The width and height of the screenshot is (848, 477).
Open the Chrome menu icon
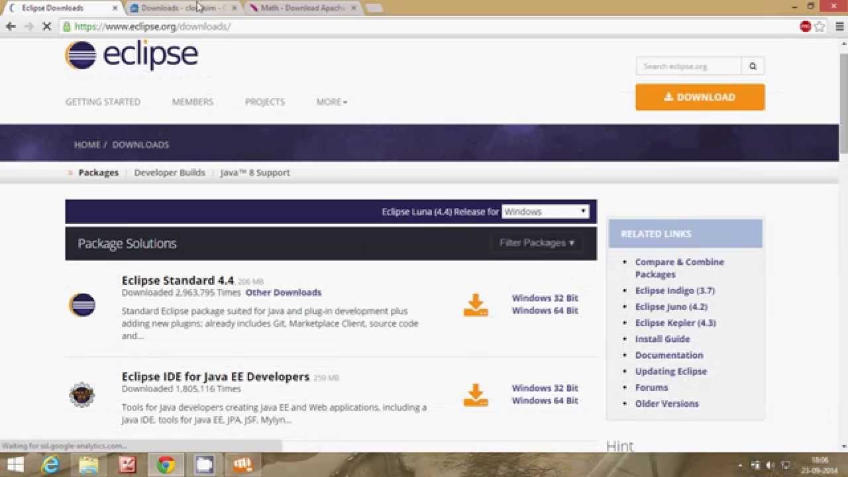[839, 26]
